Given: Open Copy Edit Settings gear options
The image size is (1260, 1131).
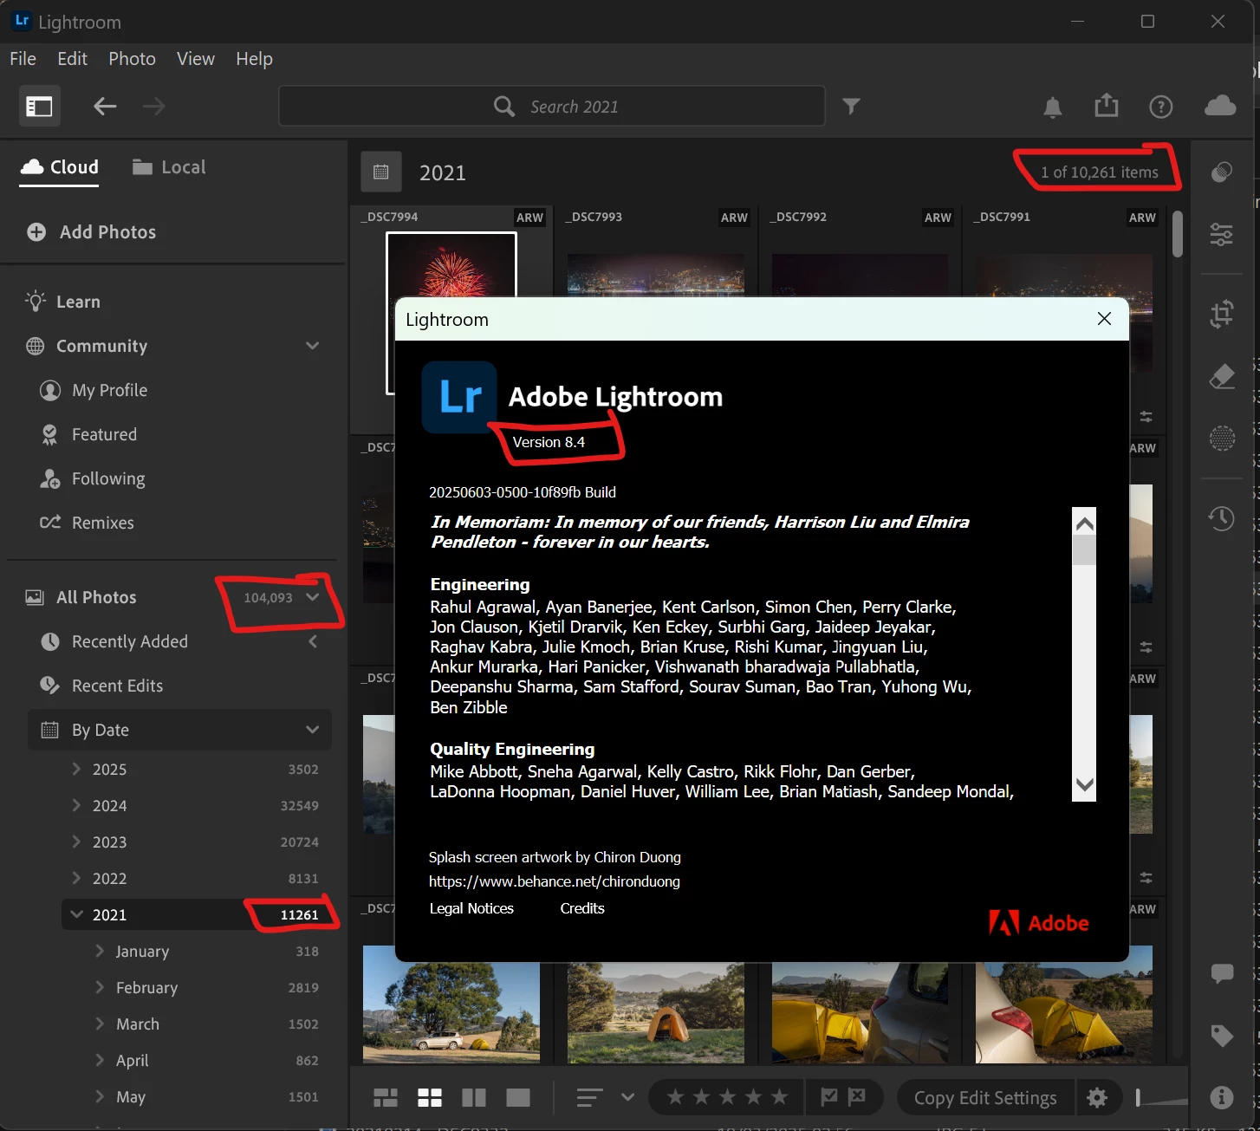Looking at the screenshot, I should [x=1097, y=1098].
